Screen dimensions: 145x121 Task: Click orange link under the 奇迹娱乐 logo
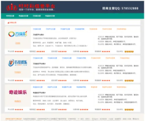coord(18,101)
